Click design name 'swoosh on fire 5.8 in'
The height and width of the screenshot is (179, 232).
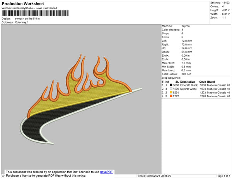click(27, 19)
